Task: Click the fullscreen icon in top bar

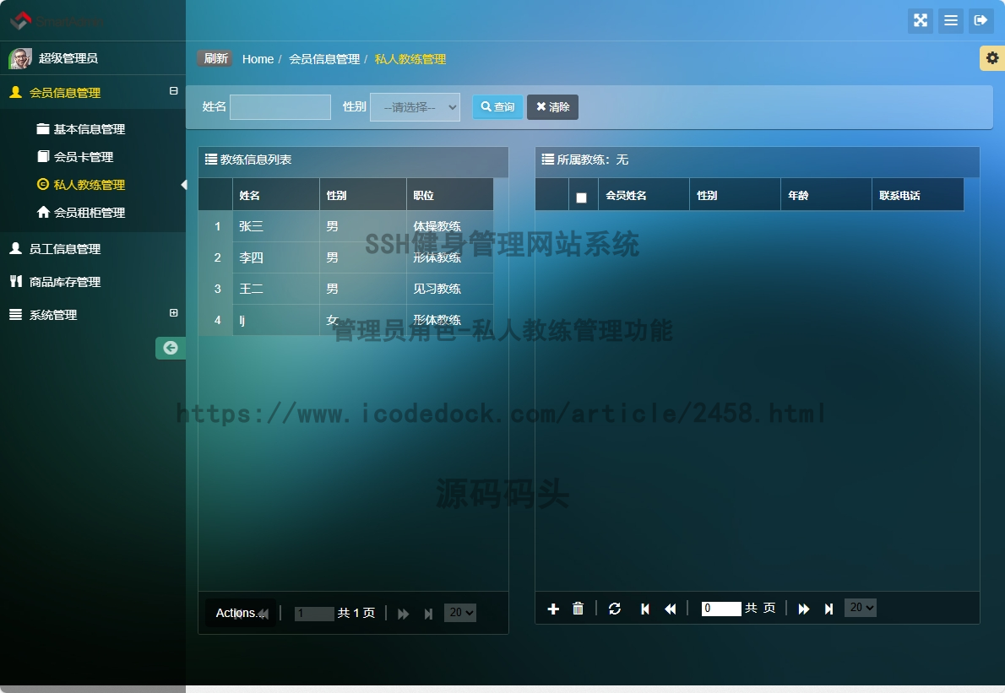Action: pyautogui.click(x=920, y=21)
